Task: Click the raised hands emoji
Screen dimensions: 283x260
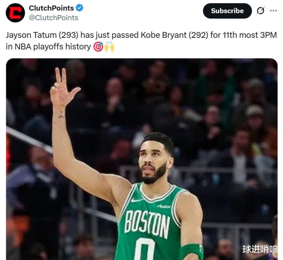Action: point(109,46)
